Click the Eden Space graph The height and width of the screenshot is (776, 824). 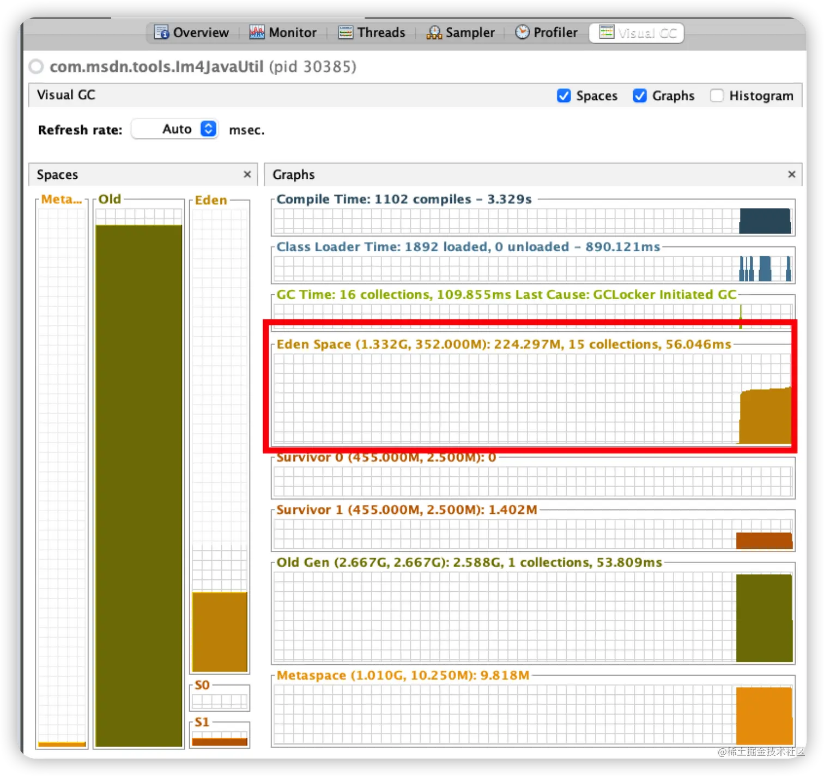tap(533, 398)
